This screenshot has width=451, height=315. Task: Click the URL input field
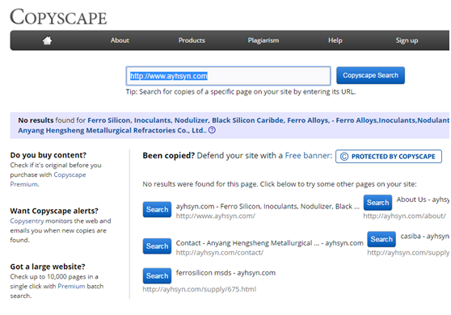point(229,76)
